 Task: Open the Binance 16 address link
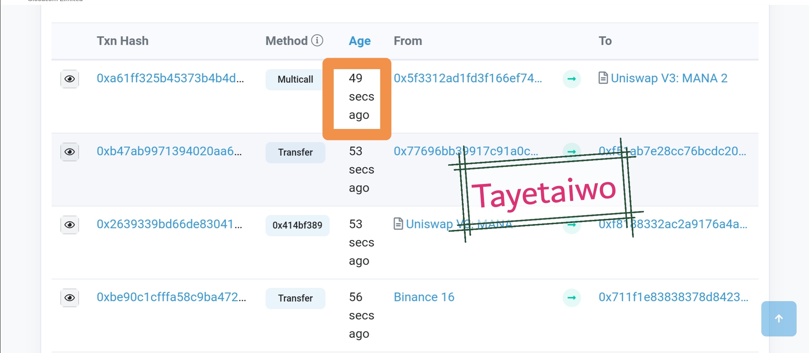click(x=424, y=297)
